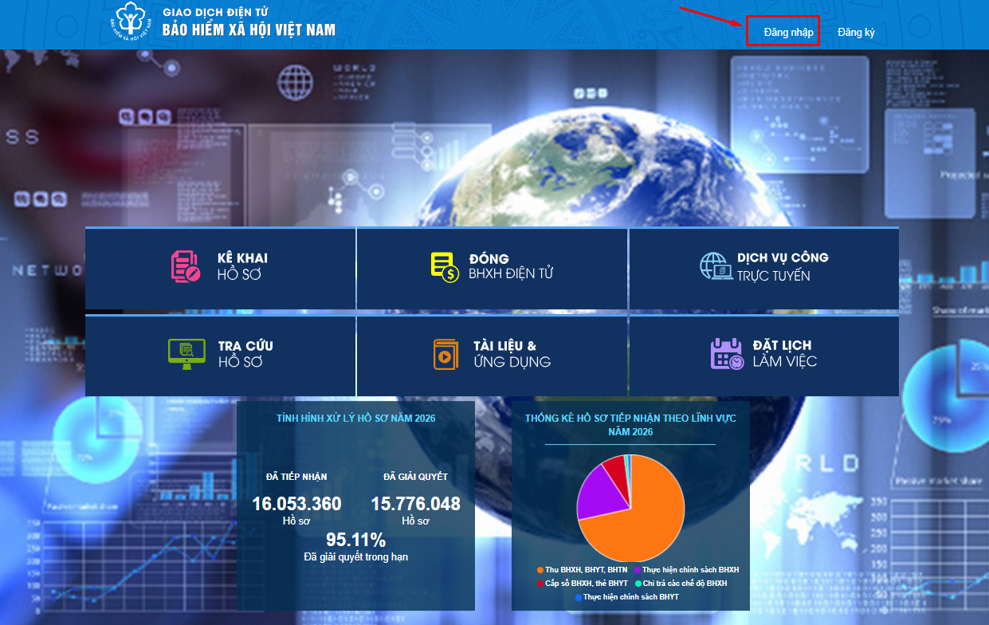Click the Đã giải quyết label

pyautogui.click(x=415, y=477)
